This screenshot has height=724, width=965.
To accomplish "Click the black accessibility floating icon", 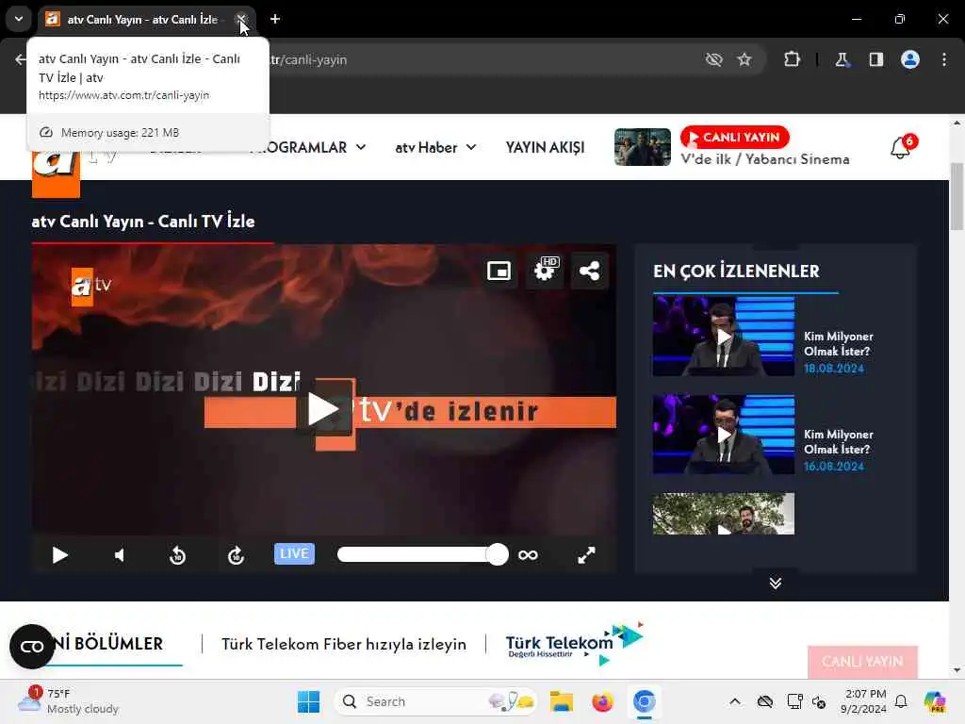I will [x=32, y=647].
